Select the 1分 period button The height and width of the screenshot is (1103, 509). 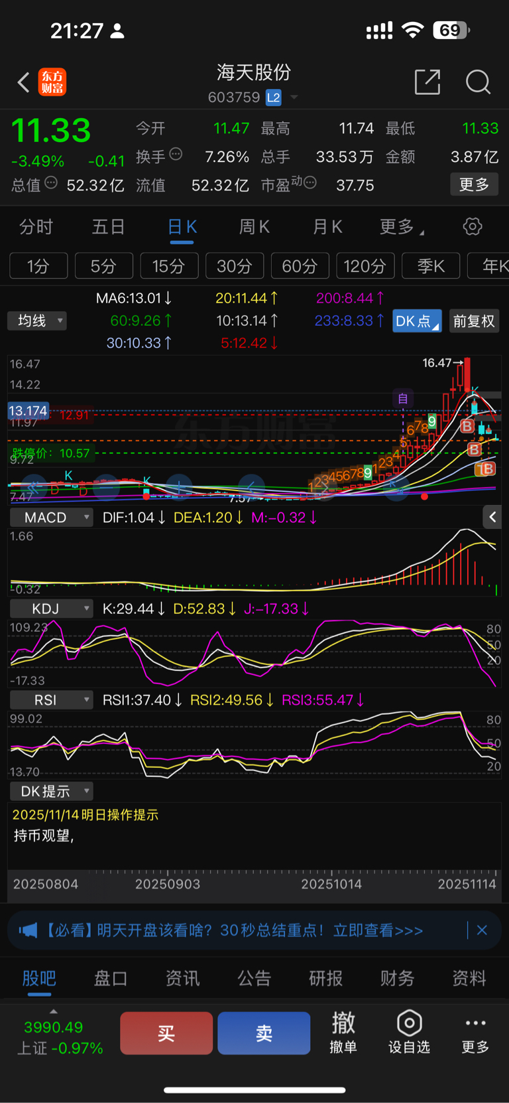pos(38,265)
